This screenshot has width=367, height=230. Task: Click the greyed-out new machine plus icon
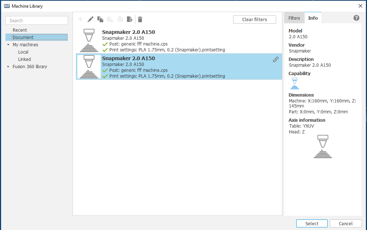80,19
